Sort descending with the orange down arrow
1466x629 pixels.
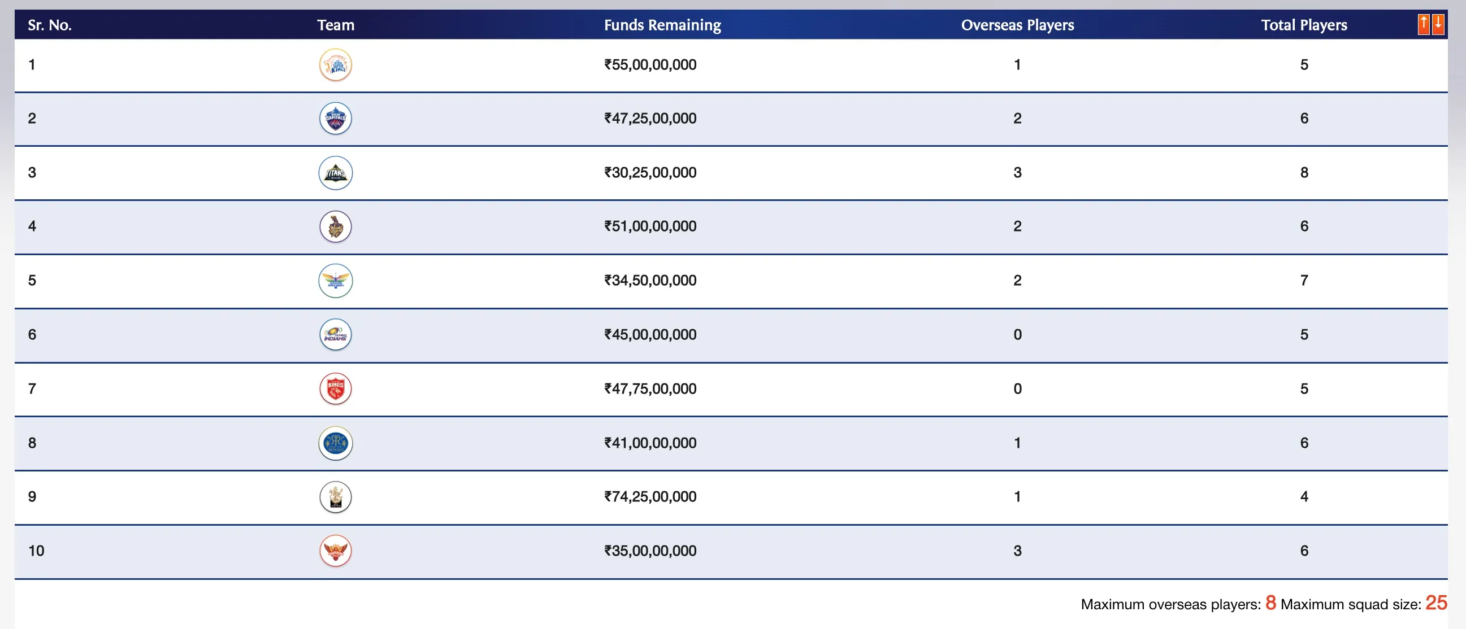click(1438, 24)
